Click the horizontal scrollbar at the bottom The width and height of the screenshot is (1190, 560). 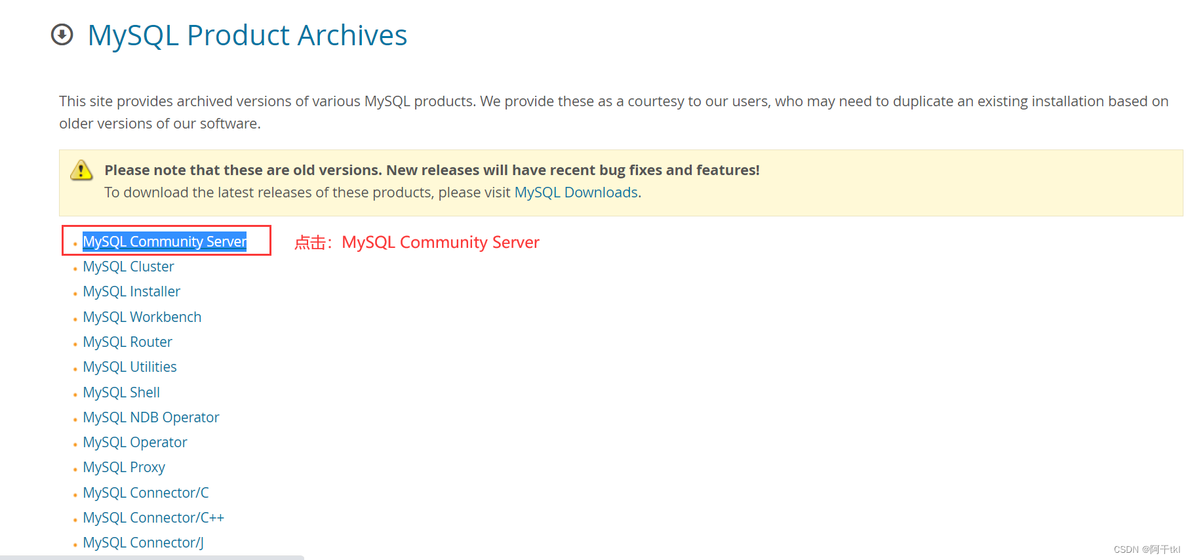tap(152, 557)
